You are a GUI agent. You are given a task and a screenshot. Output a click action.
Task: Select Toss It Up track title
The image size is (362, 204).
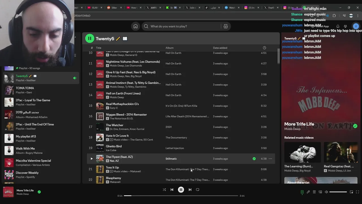click(x=112, y=167)
